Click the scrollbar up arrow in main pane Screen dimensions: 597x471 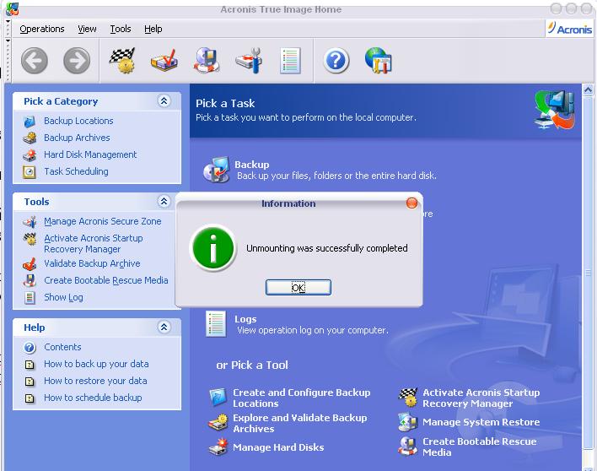point(588,90)
